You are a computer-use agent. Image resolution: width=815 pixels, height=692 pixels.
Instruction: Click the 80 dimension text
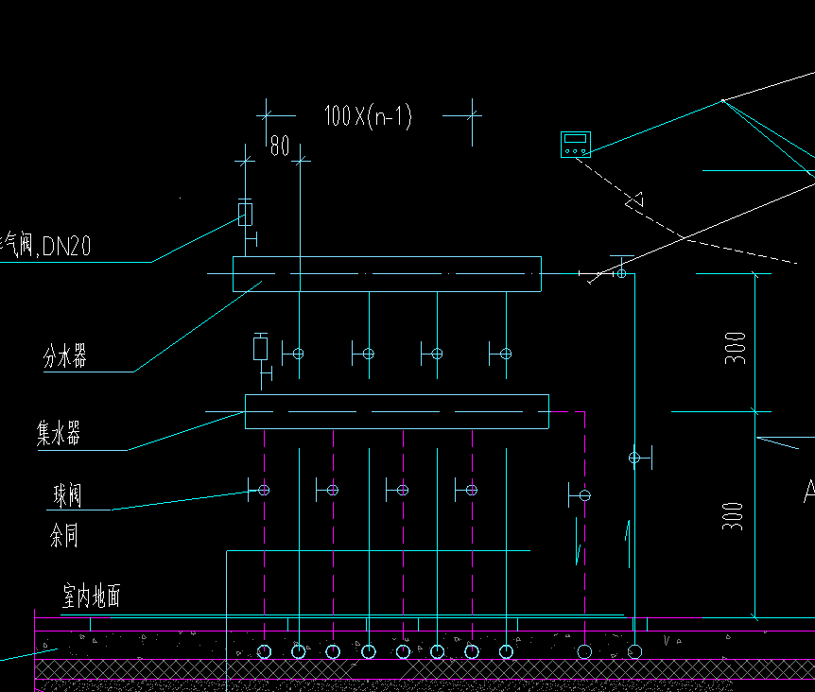pos(280,146)
